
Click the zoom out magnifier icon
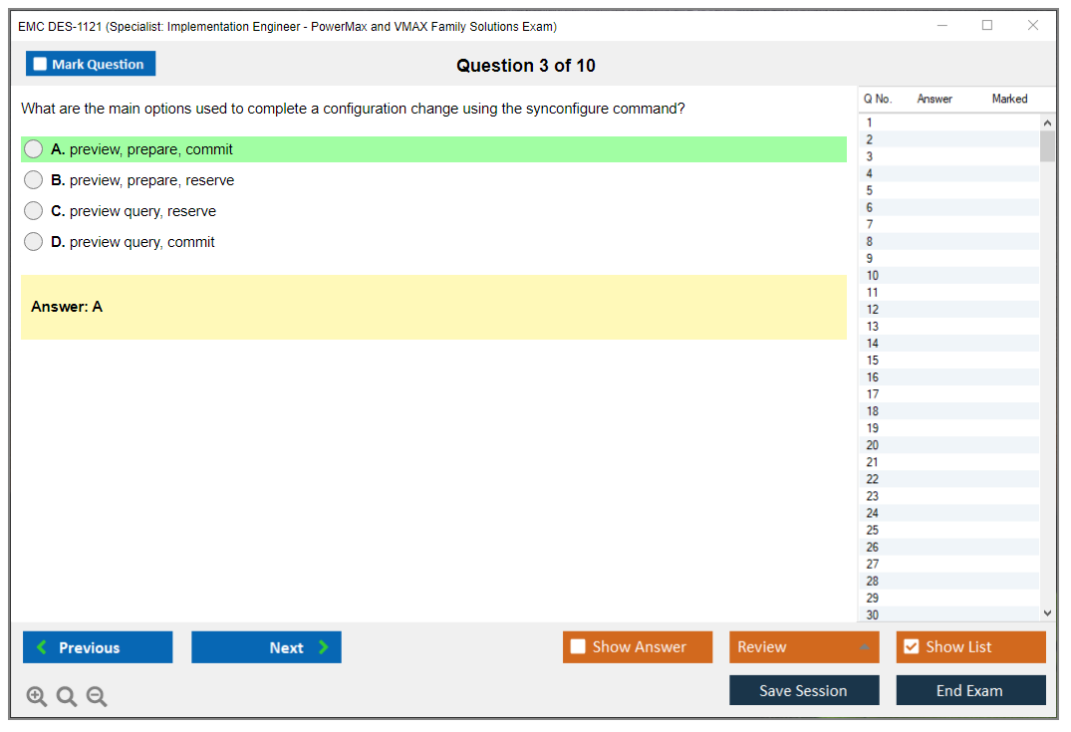point(97,697)
